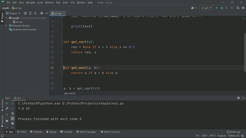Toggle the Favorites side tool button

2,122
